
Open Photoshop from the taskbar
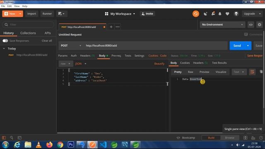71,144
